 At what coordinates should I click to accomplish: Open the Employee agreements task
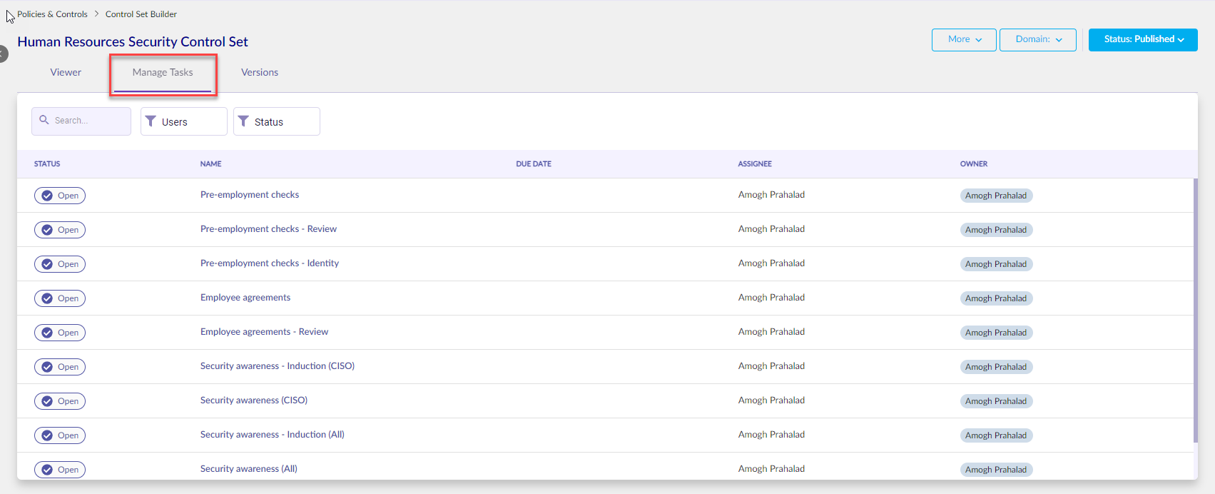pyautogui.click(x=245, y=298)
